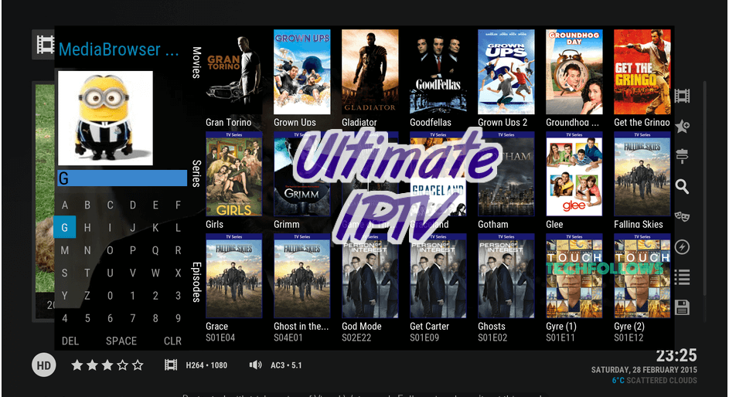Click the AC3 • 5.1 audio info text

[x=286, y=365]
